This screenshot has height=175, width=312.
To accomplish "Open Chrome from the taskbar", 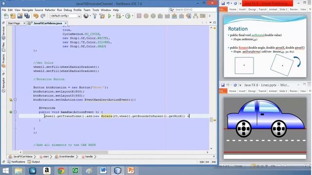I will (61, 171).
